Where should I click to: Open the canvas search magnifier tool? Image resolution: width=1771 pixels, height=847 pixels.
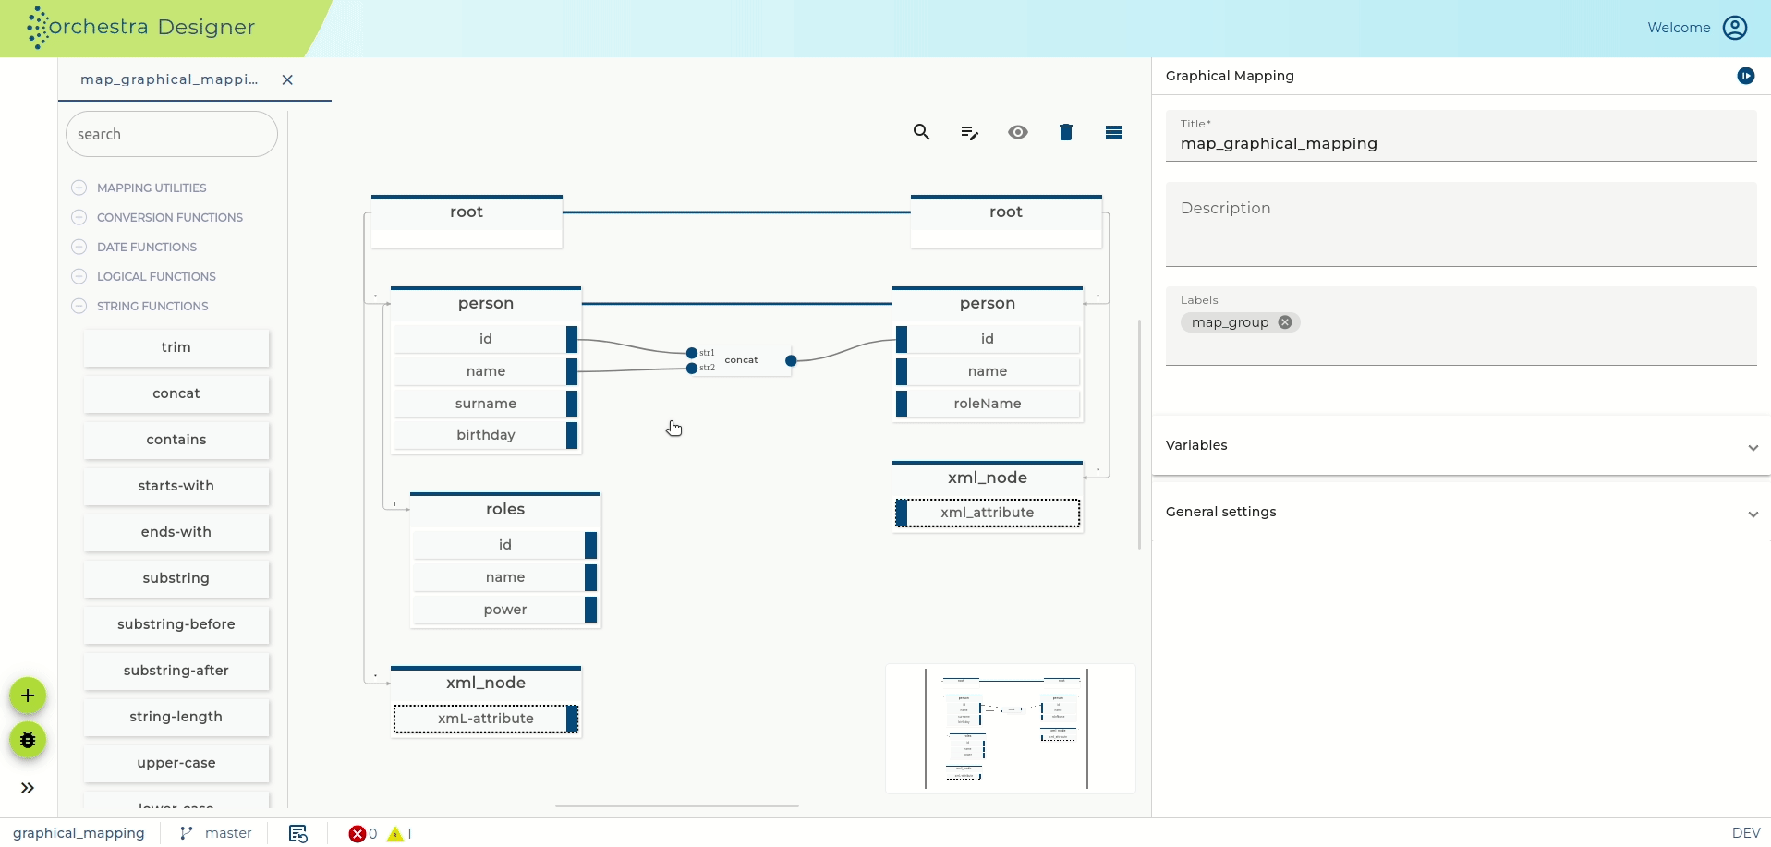(921, 132)
